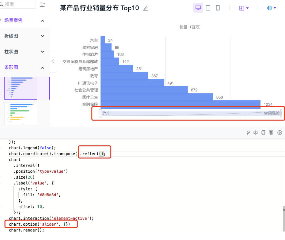This screenshot has height=240, width=285.
Task: Select the 条形图 menu item
Action: [x=11, y=67]
